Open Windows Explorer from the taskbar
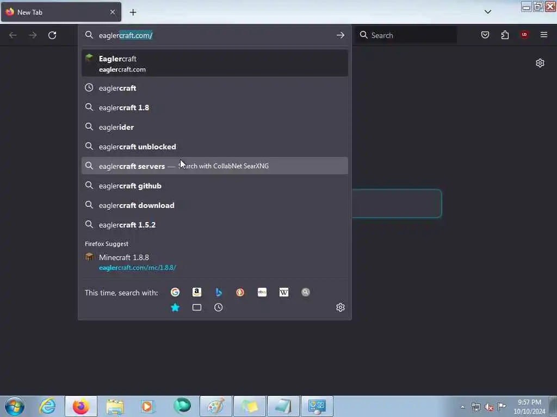The image size is (557, 417). point(115,406)
